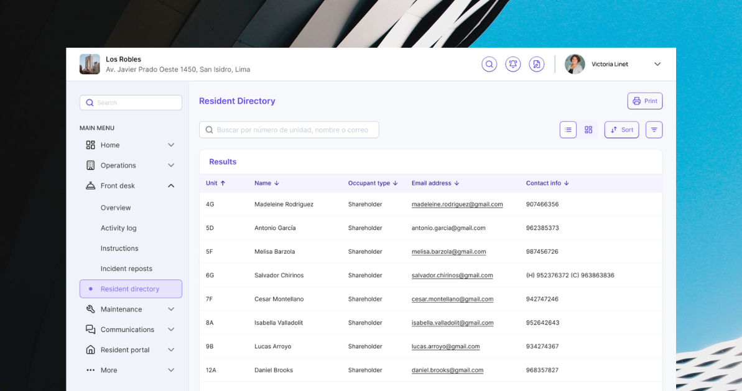Click the Home menu icon in sidebar
The width and height of the screenshot is (742, 391).
(90, 145)
